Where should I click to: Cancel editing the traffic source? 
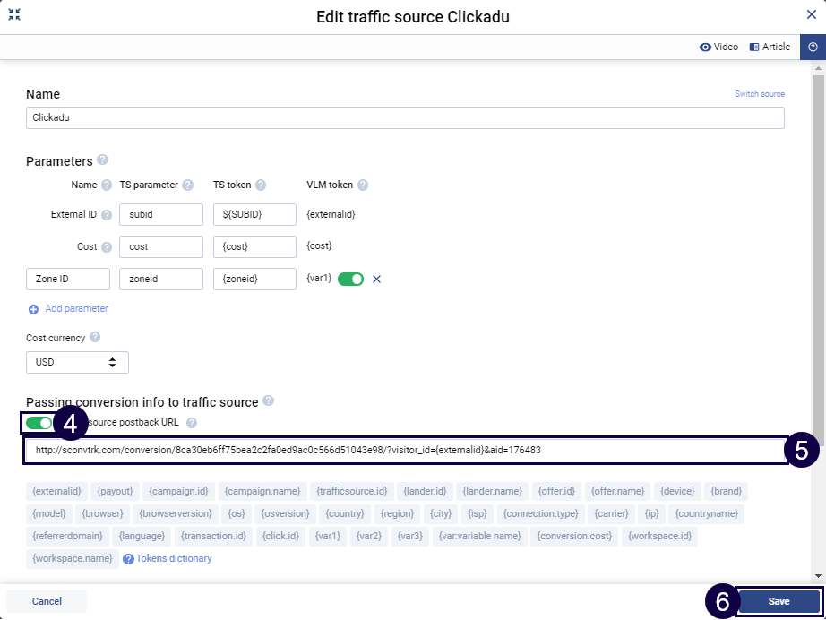(47, 601)
